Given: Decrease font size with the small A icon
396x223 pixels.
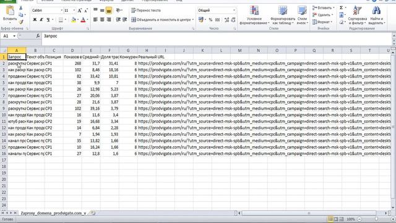Looking at the screenshot, I should pyautogui.click(x=86, y=11).
